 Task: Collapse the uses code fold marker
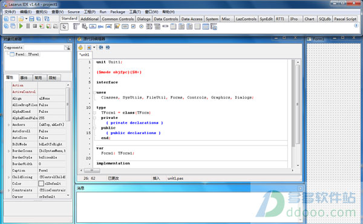pyautogui.click(x=94, y=92)
